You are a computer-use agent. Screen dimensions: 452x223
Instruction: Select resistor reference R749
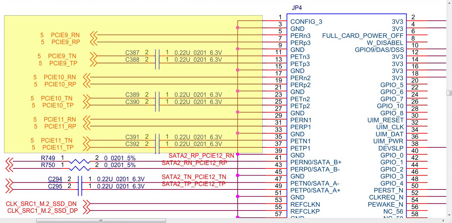[48, 158]
